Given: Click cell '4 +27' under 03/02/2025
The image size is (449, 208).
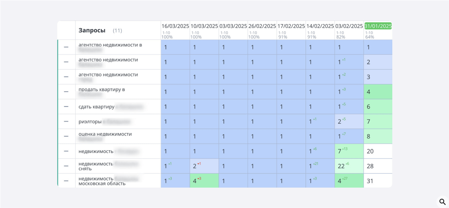Looking at the screenshot, I should coord(349,181).
